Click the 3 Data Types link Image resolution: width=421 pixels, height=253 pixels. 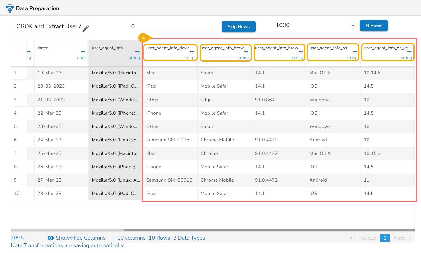point(189,238)
